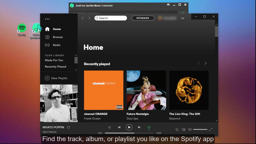Open Browse in the sidebar

(x=54, y=37)
